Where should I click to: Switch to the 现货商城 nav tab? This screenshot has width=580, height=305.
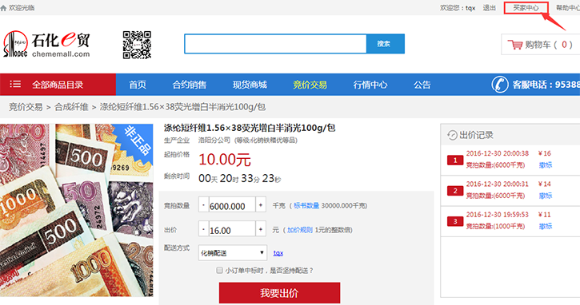point(250,85)
